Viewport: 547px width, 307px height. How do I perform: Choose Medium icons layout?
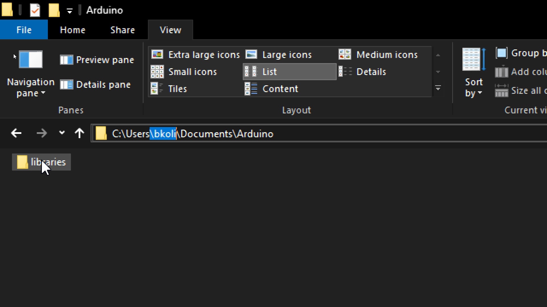378,55
